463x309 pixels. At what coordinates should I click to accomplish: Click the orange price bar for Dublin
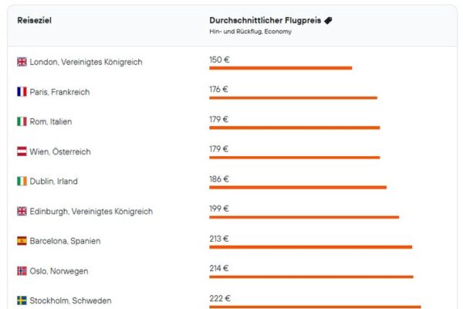[x=297, y=187]
